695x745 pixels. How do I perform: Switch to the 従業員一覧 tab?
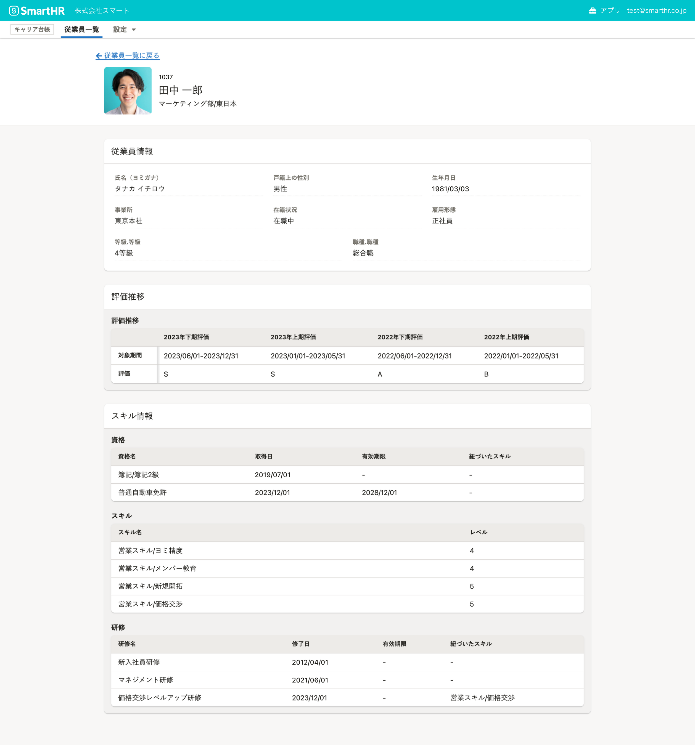tap(81, 30)
